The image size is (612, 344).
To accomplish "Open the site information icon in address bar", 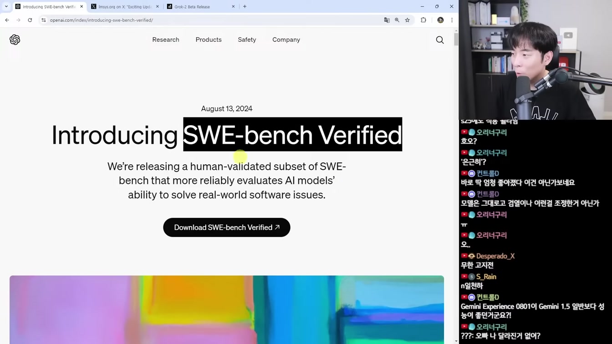I will click(x=44, y=20).
